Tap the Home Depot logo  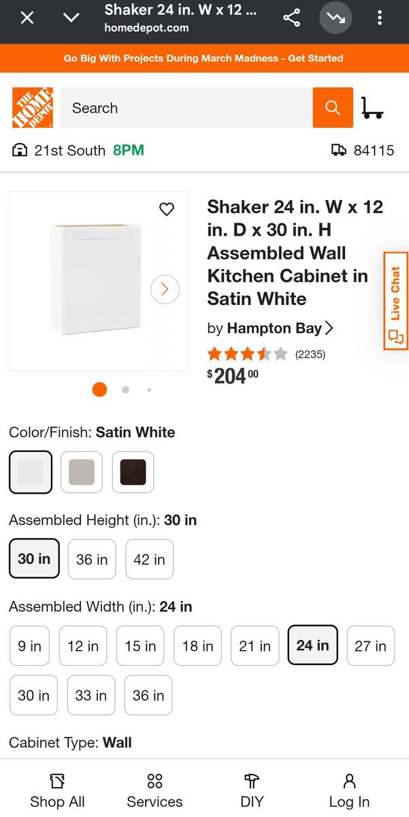[x=31, y=108]
